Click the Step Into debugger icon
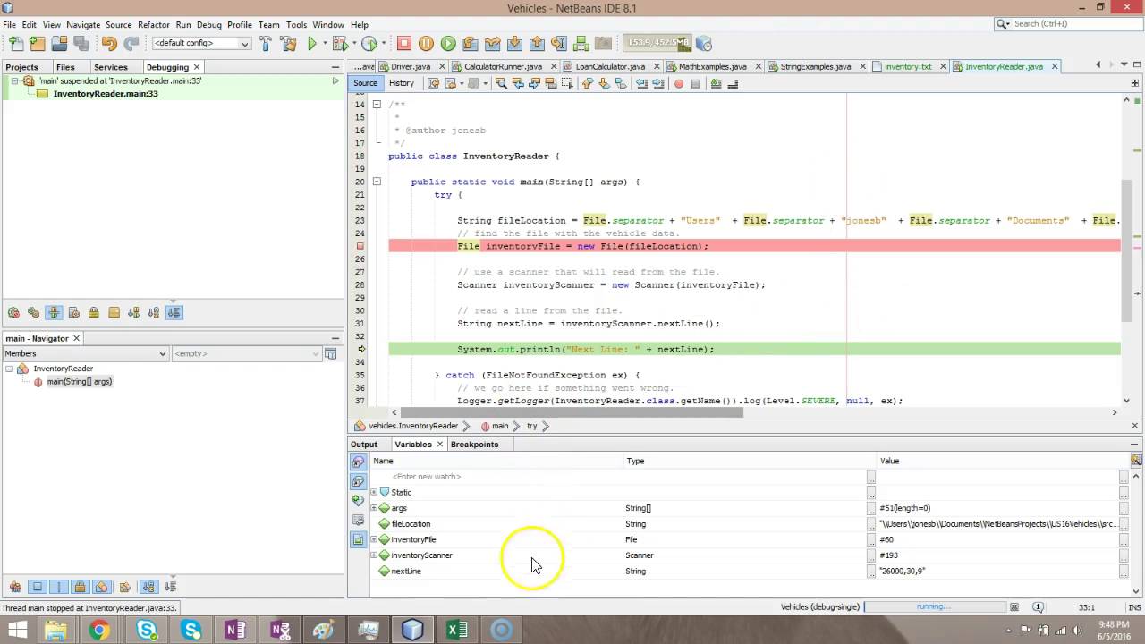Viewport: 1145px width, 644px height. 514,43
